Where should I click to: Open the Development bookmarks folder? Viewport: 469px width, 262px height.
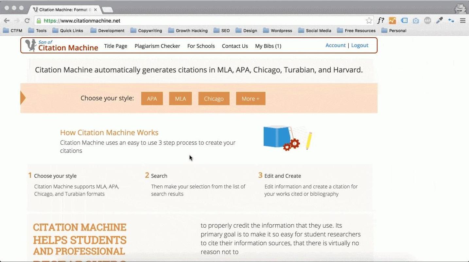tap(108, 30)
